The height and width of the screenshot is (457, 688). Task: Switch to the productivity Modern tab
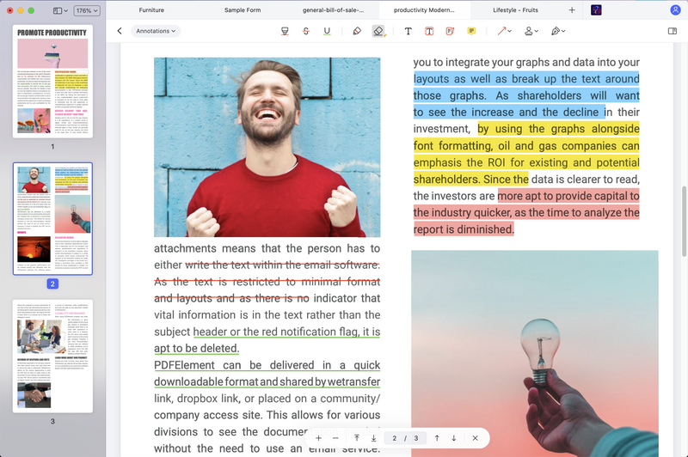coord(424,10)
